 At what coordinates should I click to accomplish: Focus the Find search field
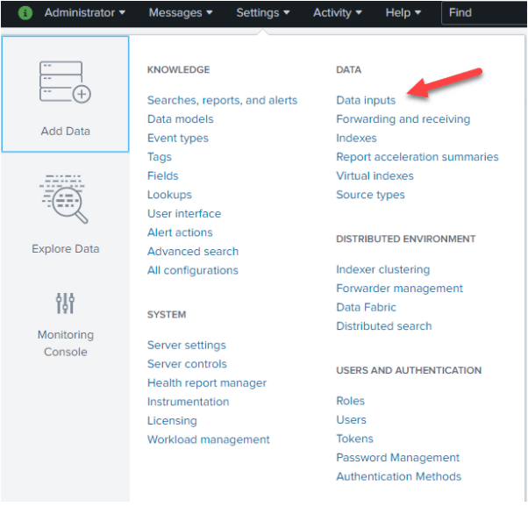[x=484, y=13]
